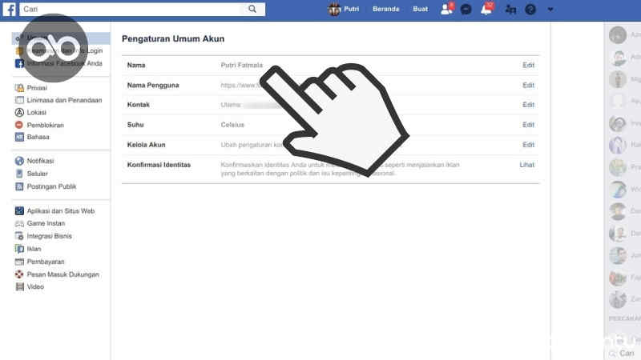This screenshot has height=360, width=641.
Task: Open Game Instan settings
Action: click(46, 223)
